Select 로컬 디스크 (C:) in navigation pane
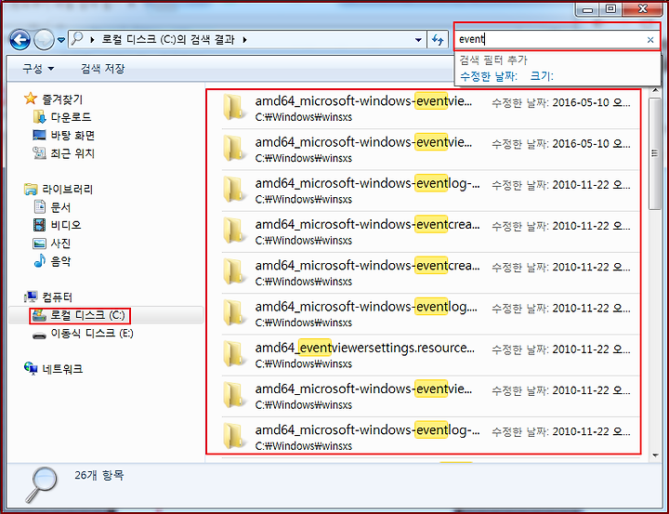 [x=87, y=315]
